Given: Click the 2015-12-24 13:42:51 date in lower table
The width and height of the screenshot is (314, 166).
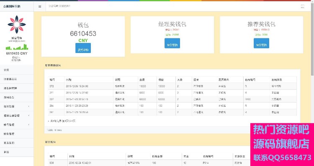Looking at the screenshot, I should click(80, 163).
